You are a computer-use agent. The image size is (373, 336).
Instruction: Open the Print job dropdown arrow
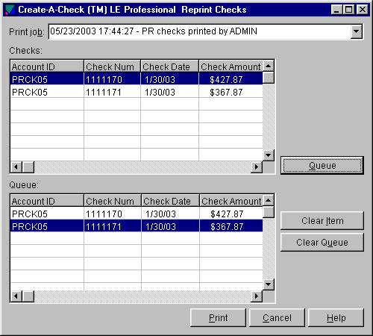pyautogui.click(x=356, y=32)
